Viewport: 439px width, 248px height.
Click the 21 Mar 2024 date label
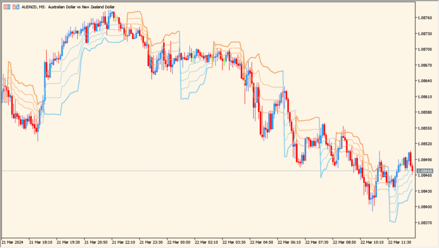point(12,242)
